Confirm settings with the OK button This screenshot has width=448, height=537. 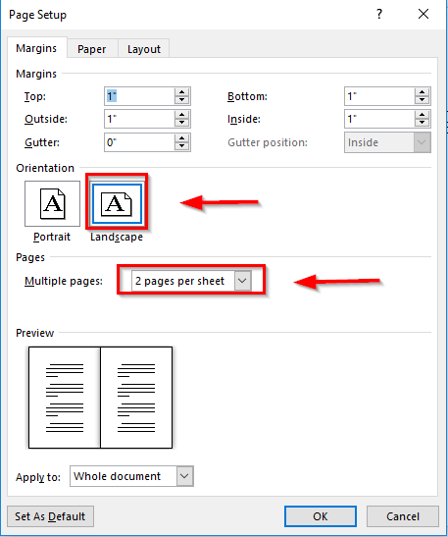pos(321,516)
